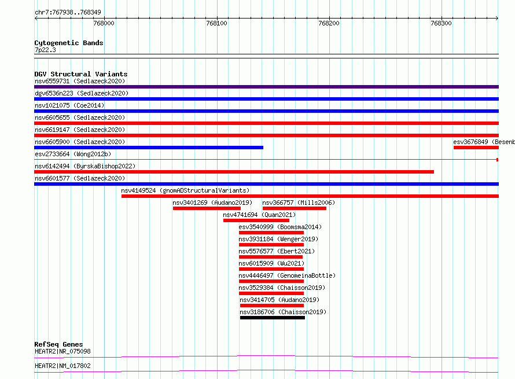515x379 pixels.
Task: Open nsv6605900 (Sedlazeck2020) variant label
Action: tap(80, 142)
